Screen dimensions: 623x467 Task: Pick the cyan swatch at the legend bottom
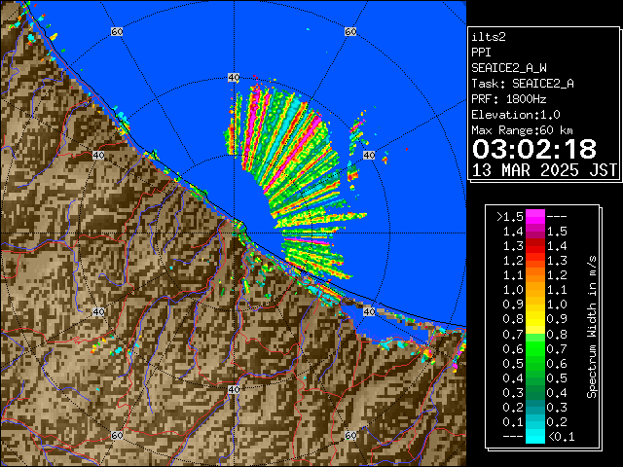tap(535, 436)
